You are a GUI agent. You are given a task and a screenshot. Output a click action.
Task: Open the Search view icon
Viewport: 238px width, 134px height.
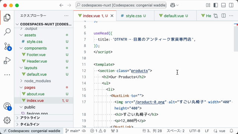tap(7, 32)
